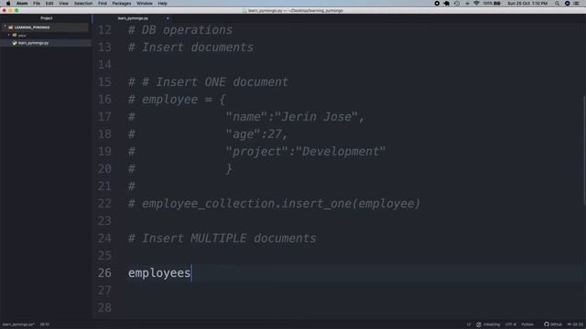Screen dimensions: 586x329
Task: Click line number 14 in the gutter
Action: click(104, 65)
